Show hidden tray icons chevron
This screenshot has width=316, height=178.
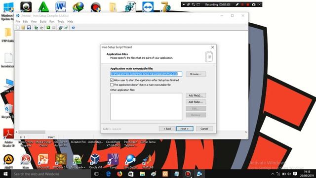[273, 174]
